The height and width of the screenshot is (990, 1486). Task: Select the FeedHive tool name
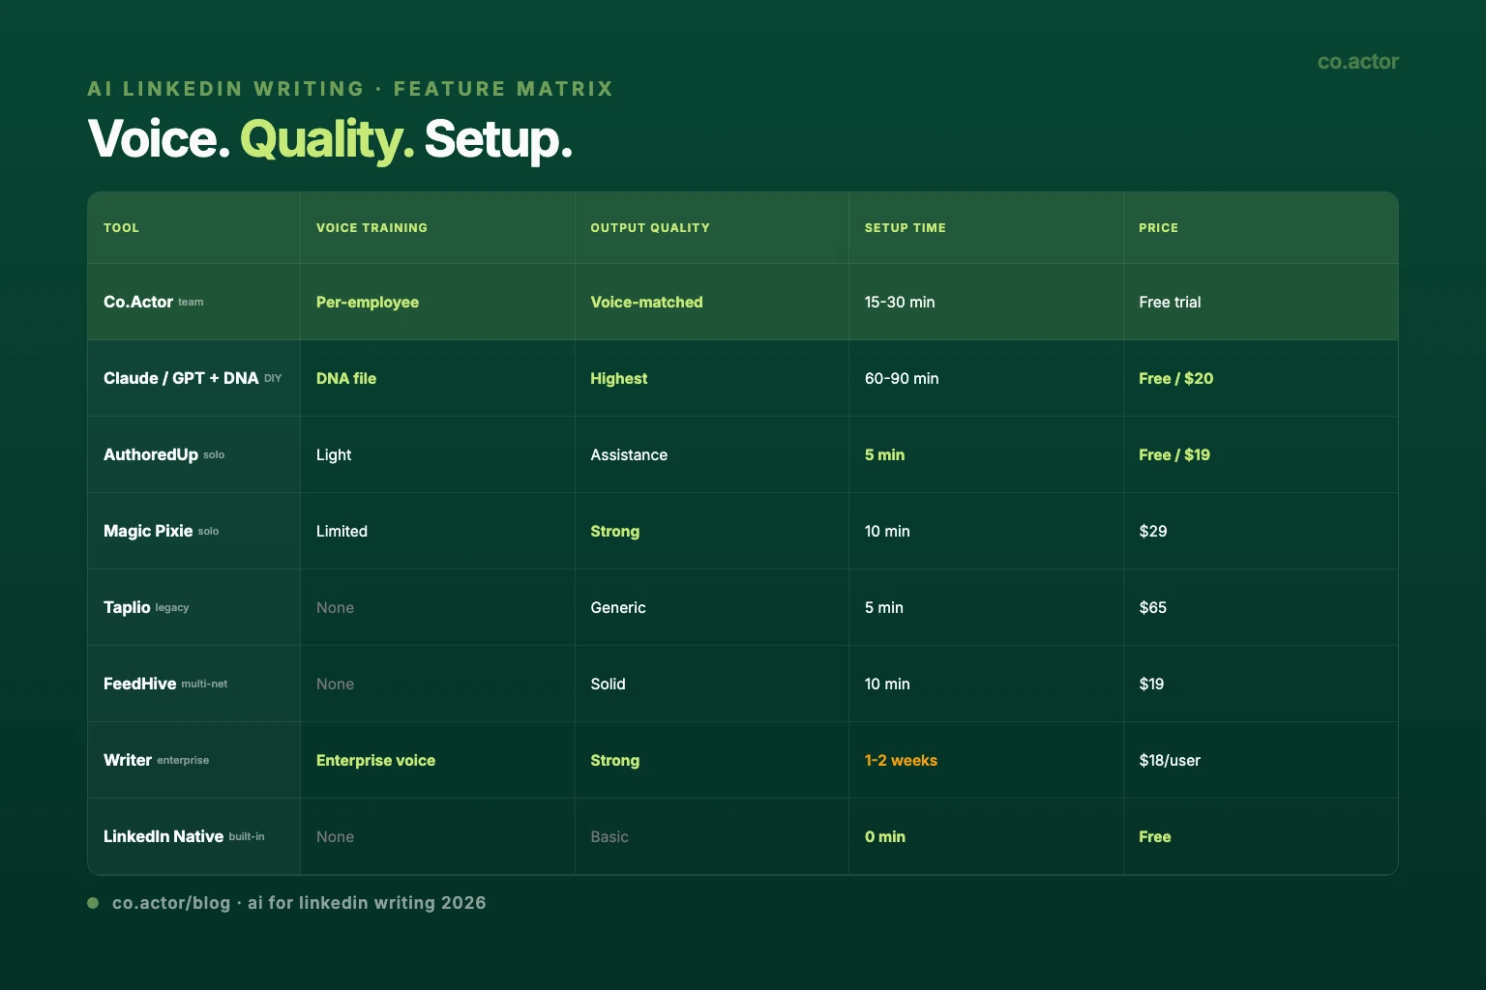[x=140, y=684]
